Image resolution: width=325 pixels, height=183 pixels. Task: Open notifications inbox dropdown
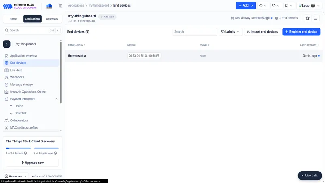click(289, 6)
